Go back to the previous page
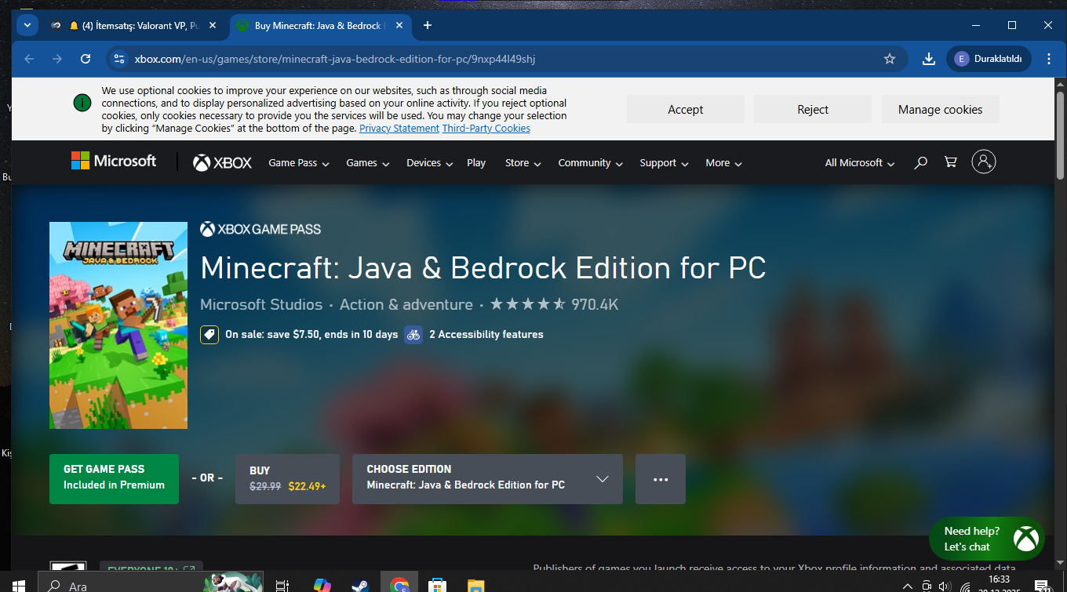This screenshot has height=592, width=1067. (30, 59)
